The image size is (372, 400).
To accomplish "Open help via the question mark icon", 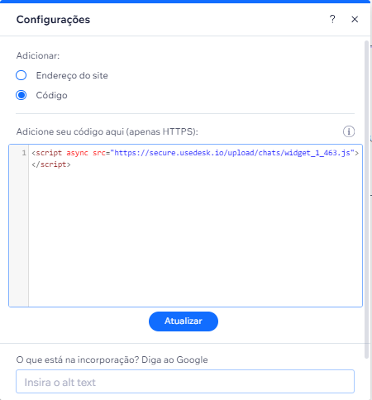I will click(332, 19).
